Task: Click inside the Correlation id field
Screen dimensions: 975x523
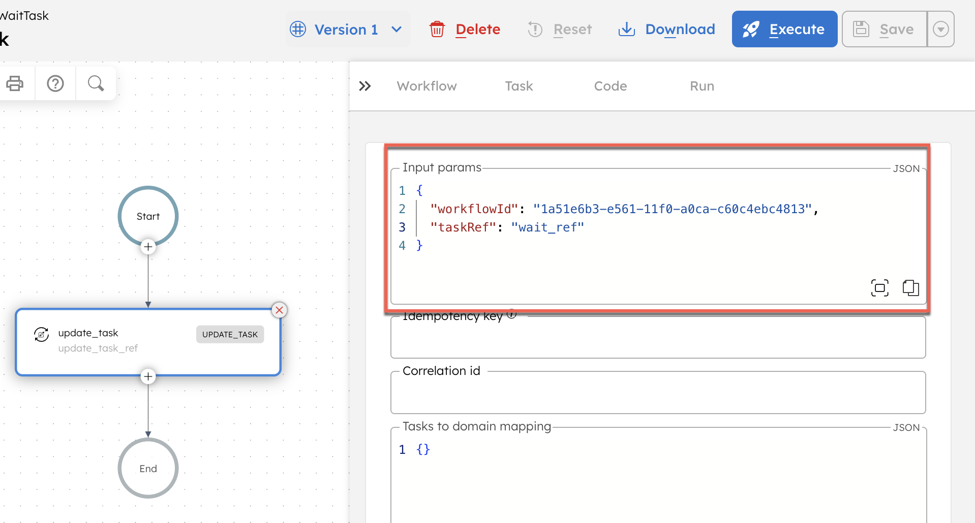Action: point(658,392)
